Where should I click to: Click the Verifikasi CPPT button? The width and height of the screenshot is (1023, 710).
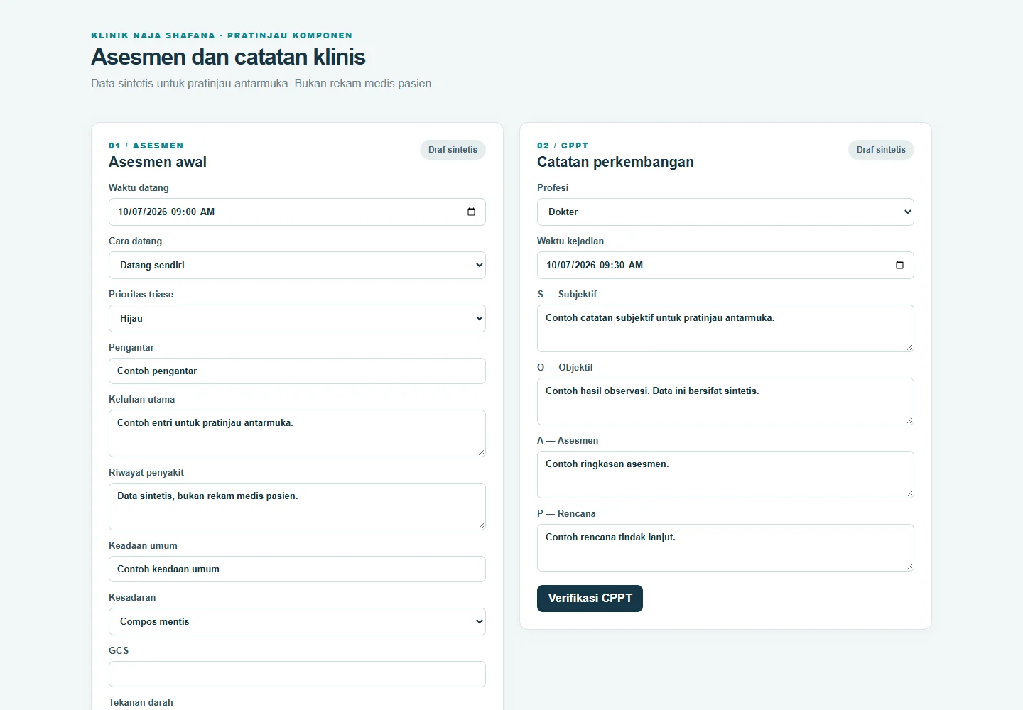click(x=590, y=598)
